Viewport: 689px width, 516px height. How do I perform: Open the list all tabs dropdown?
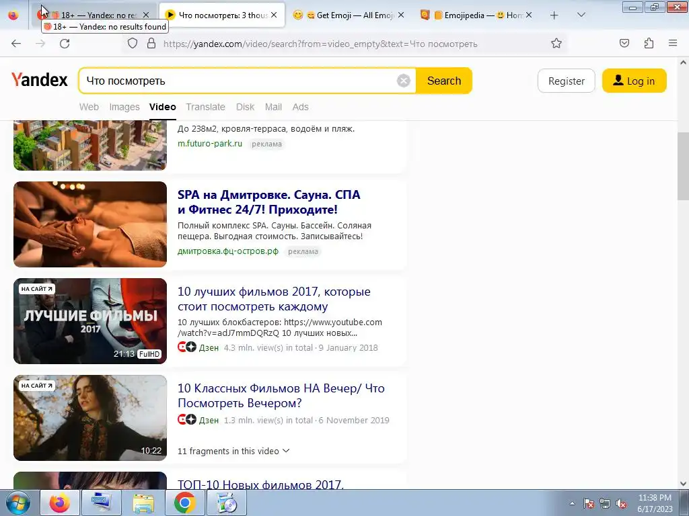click(x=581, y=15)
